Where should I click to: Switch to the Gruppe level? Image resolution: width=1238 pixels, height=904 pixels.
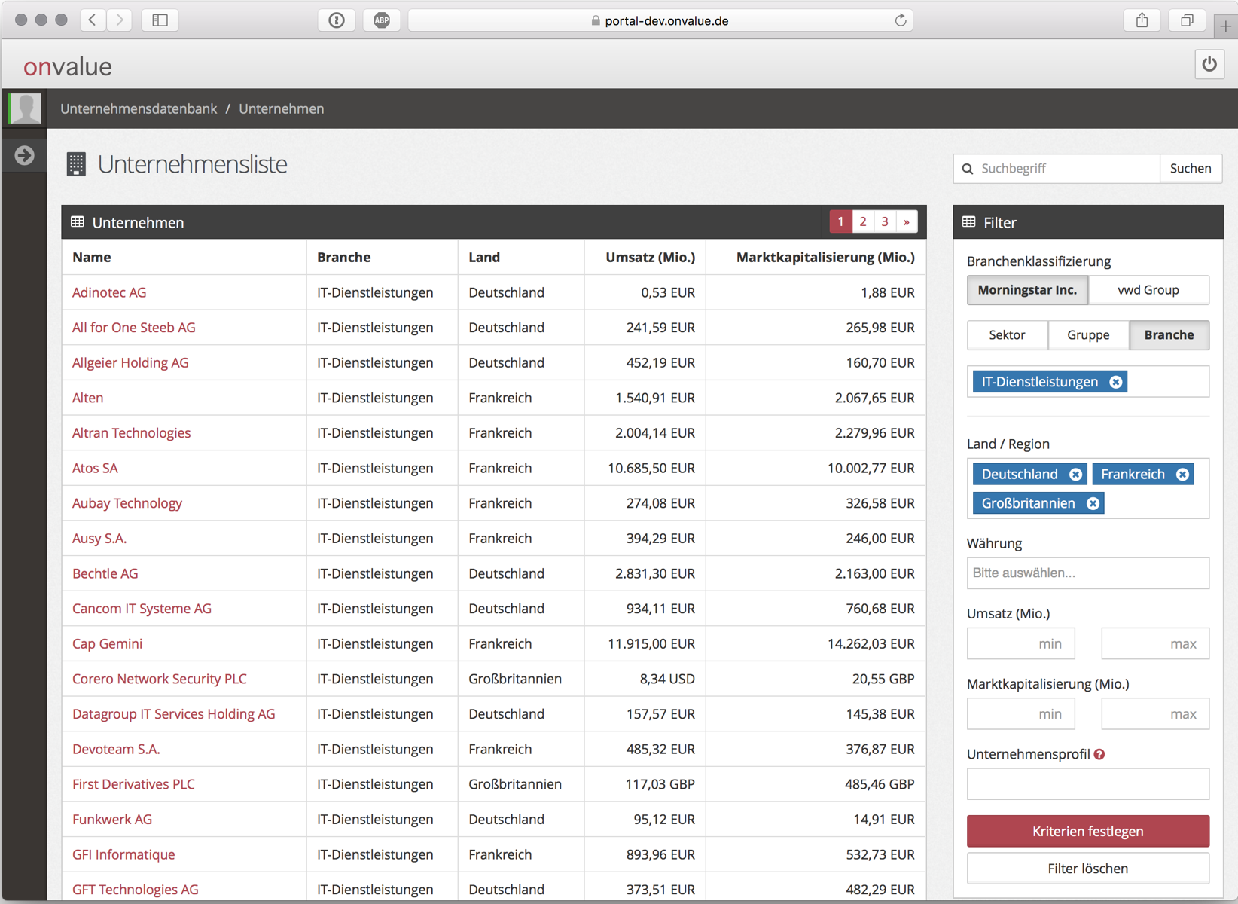click(x=1088, y=335)
